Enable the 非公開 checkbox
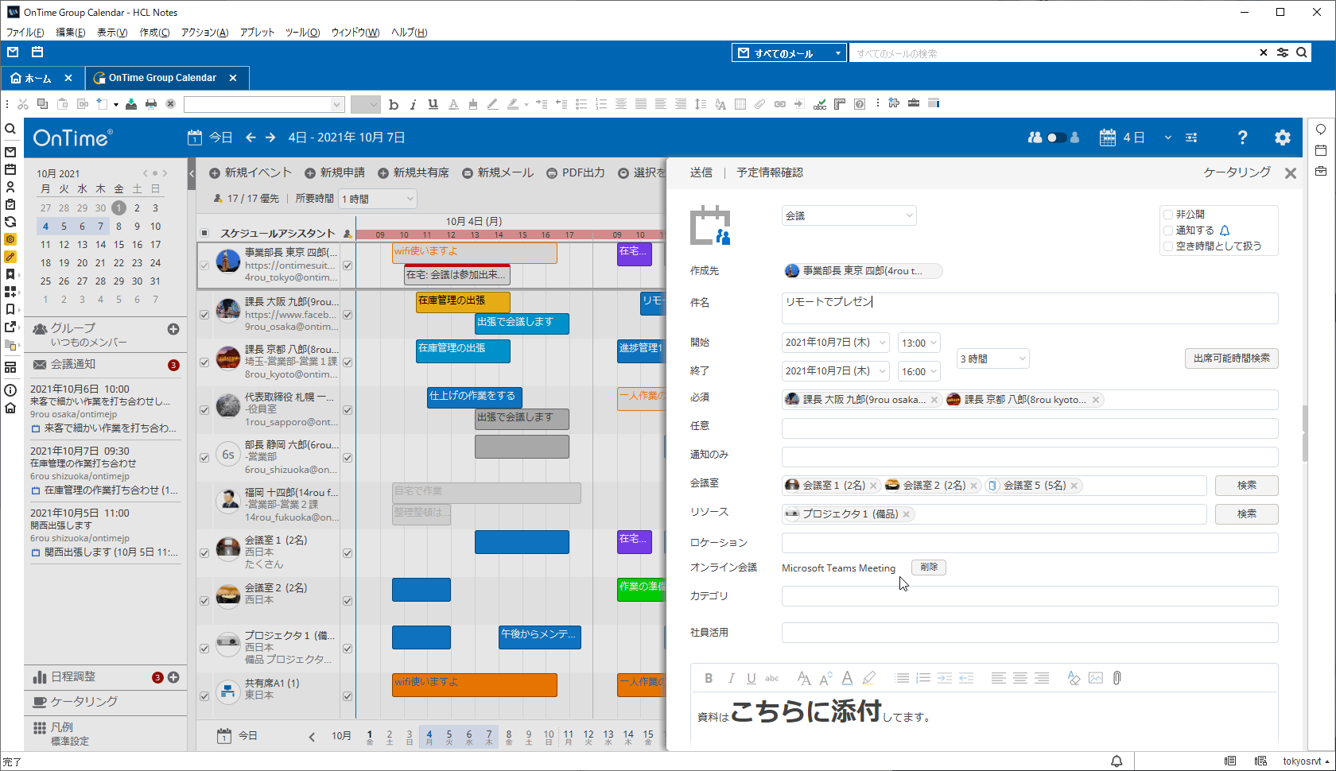Image resolution: width=1336 pixels, height=771 pixels. tap(1167, 213)
